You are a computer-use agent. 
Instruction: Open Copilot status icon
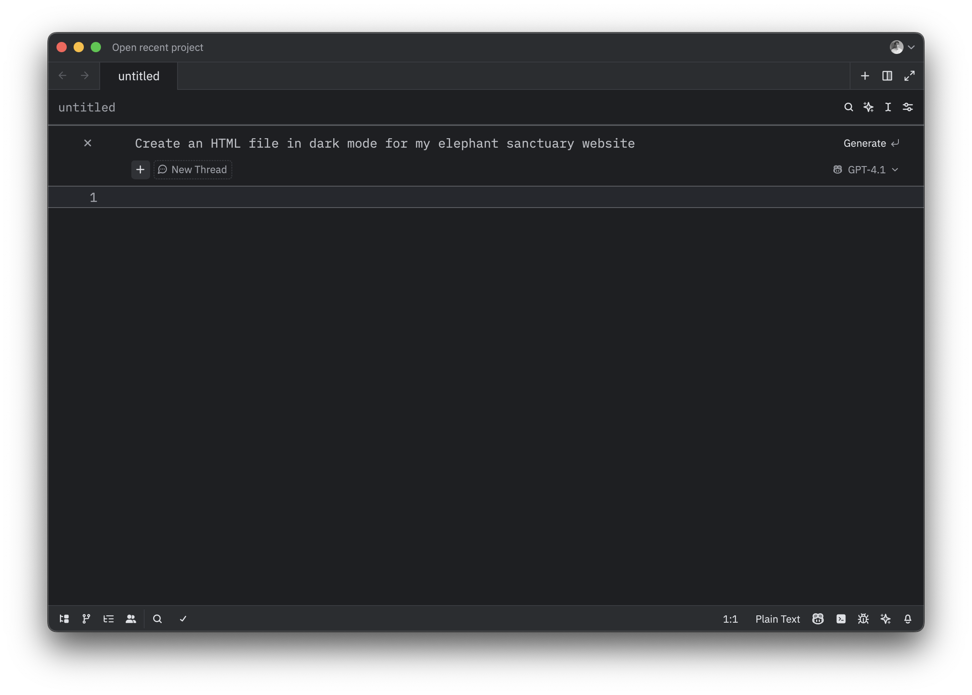click(x=818, y=619)
